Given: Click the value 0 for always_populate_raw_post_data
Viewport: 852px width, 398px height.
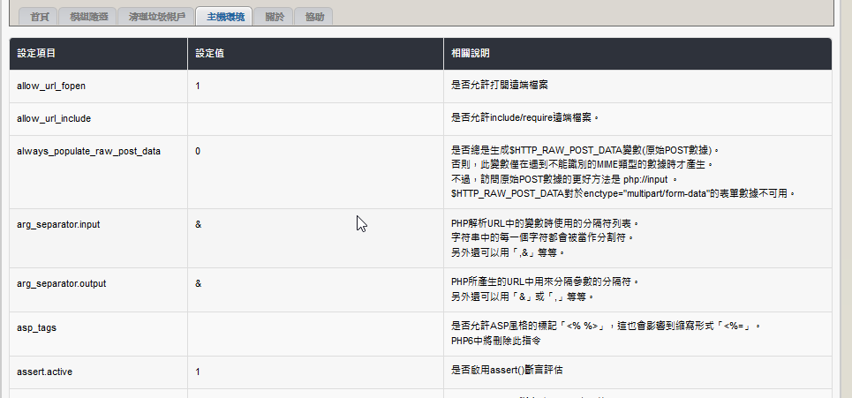Looking at the screenshot, I should (x=198, y=151).
